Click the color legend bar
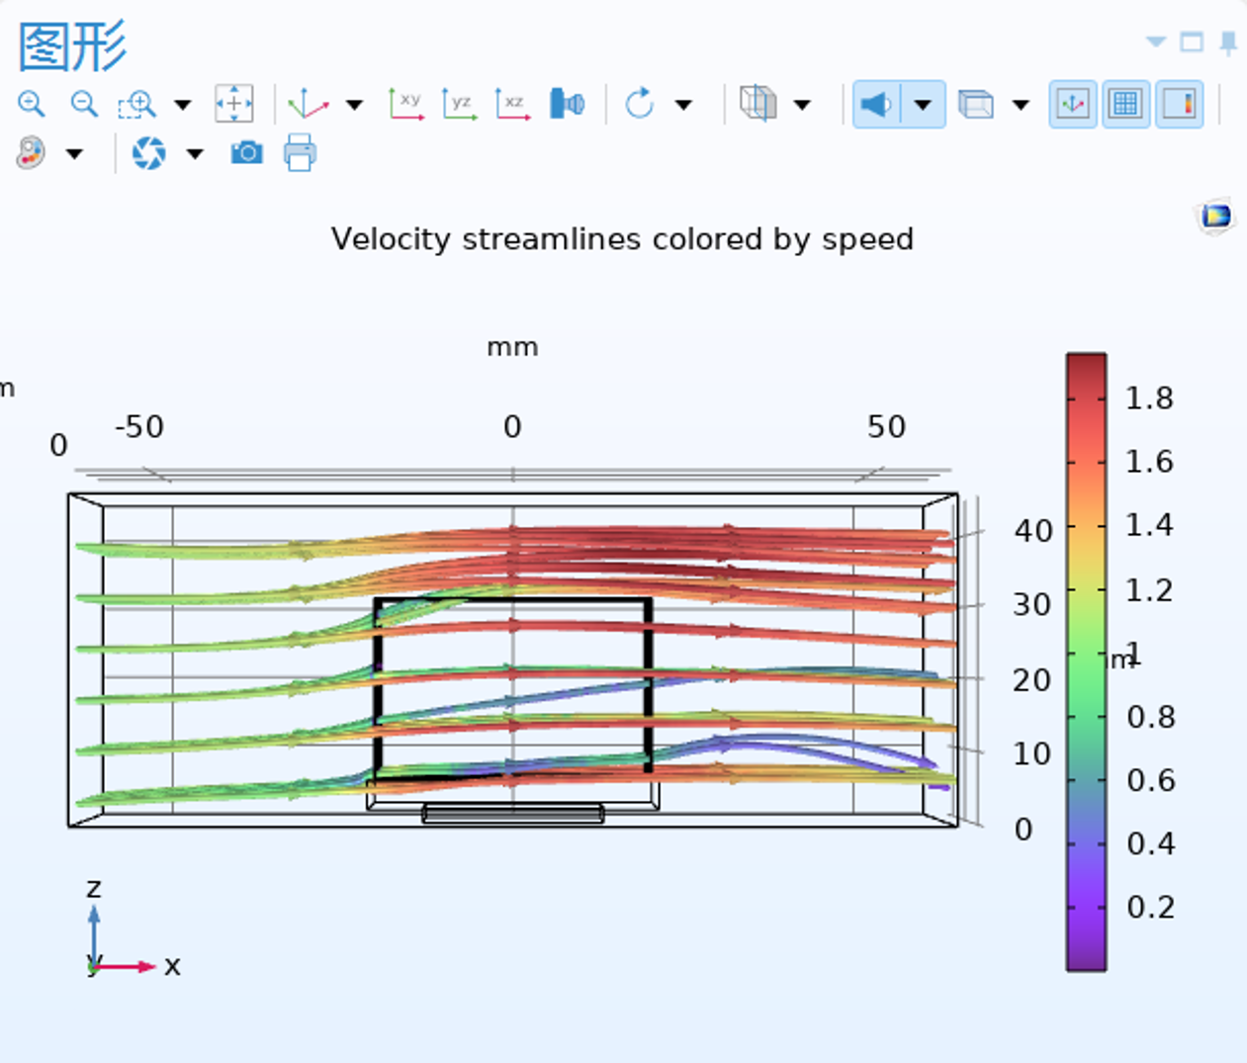Viewport: 1247px width, 1063px height. pos(1086,662)
